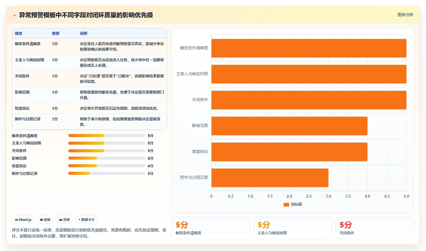The width and height of the screenshot is (426, 251).
Task: Click the 影响范围 progress bar
Action: pyautogui.click(x=107, y=158)
